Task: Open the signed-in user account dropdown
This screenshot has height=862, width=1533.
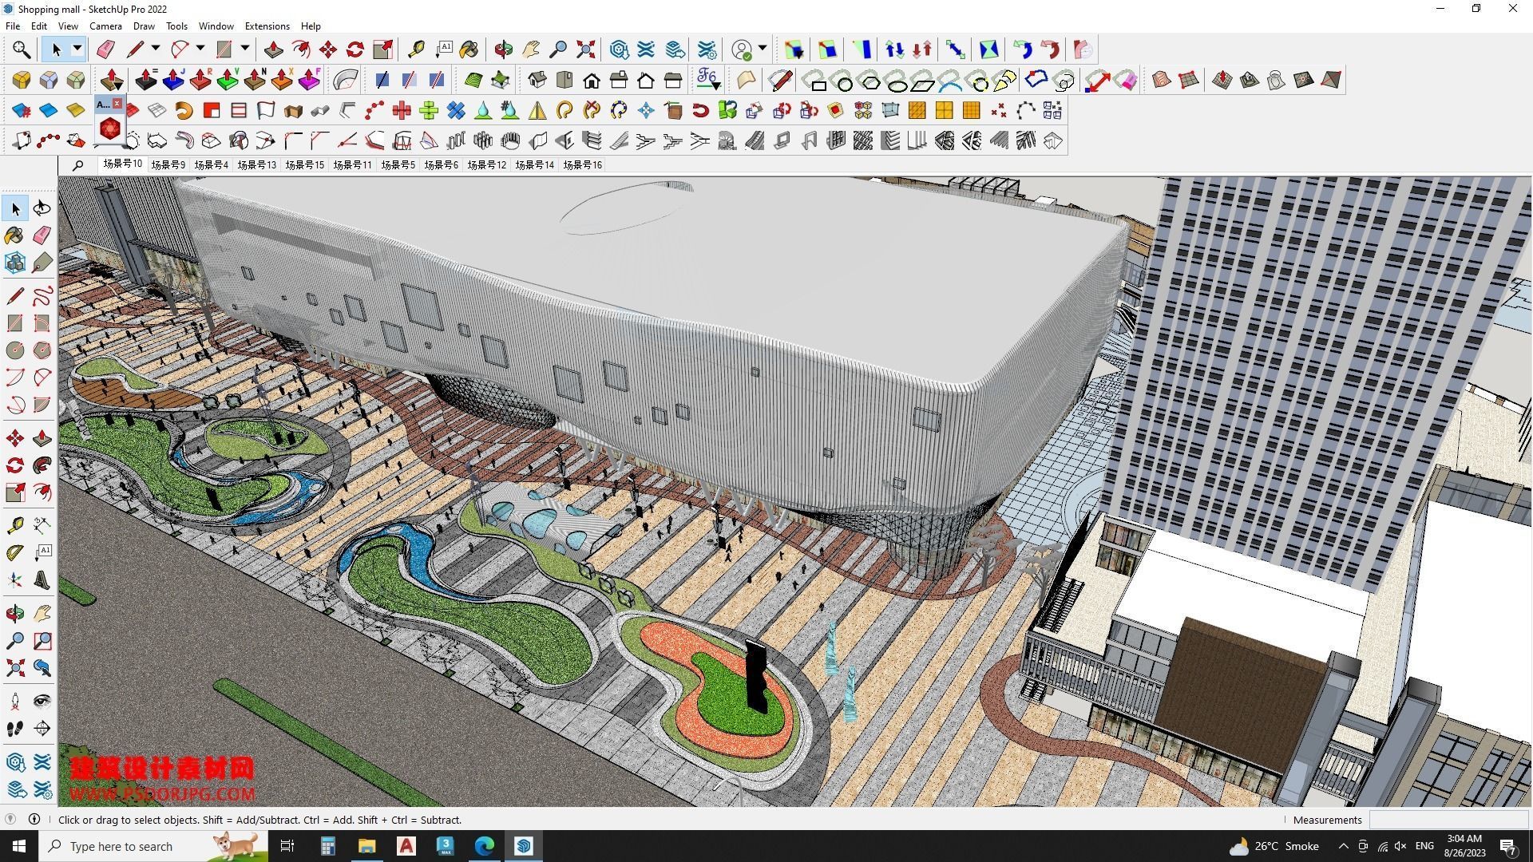Action: (763, 49)
